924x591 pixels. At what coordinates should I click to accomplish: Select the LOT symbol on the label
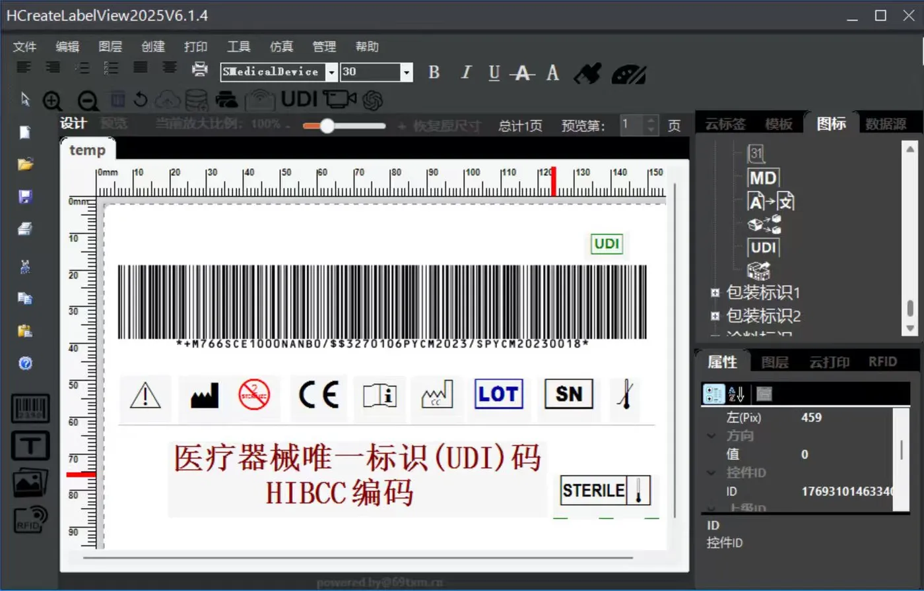[500, 394]
